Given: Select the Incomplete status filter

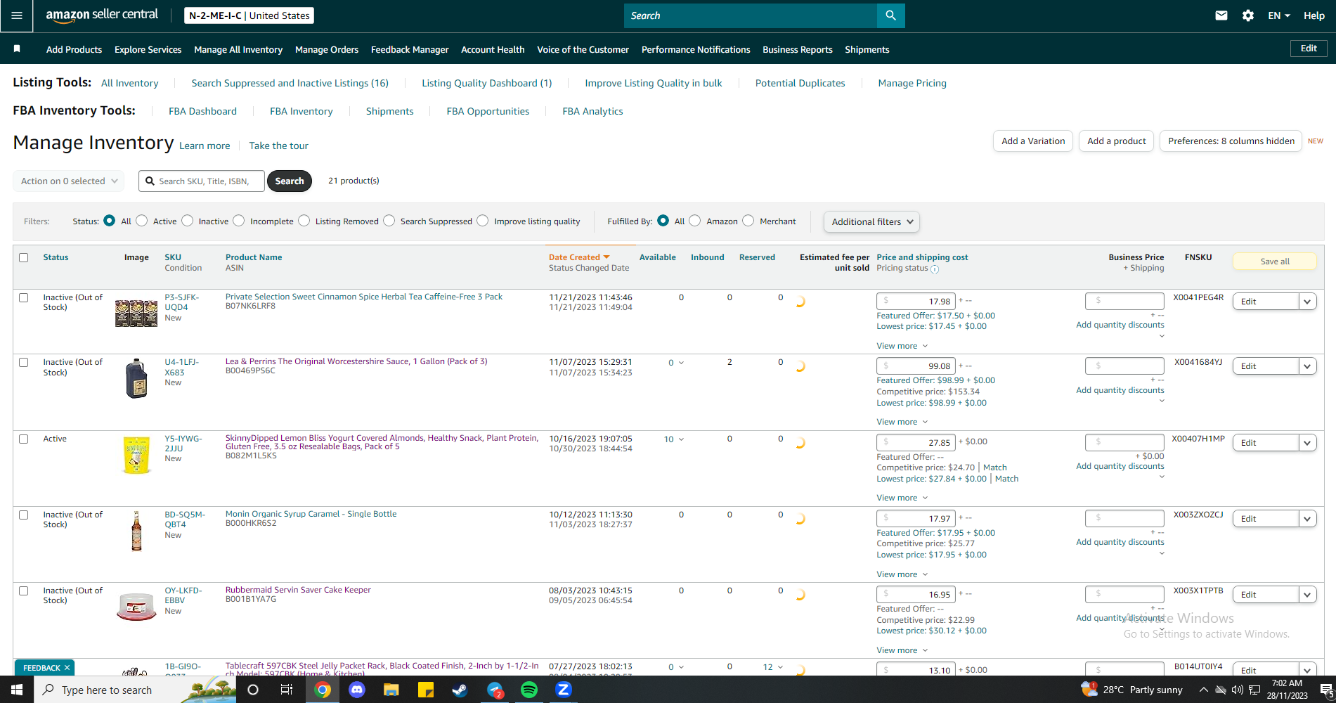Looking at the screenshot, I should click(x=239, y=221).
